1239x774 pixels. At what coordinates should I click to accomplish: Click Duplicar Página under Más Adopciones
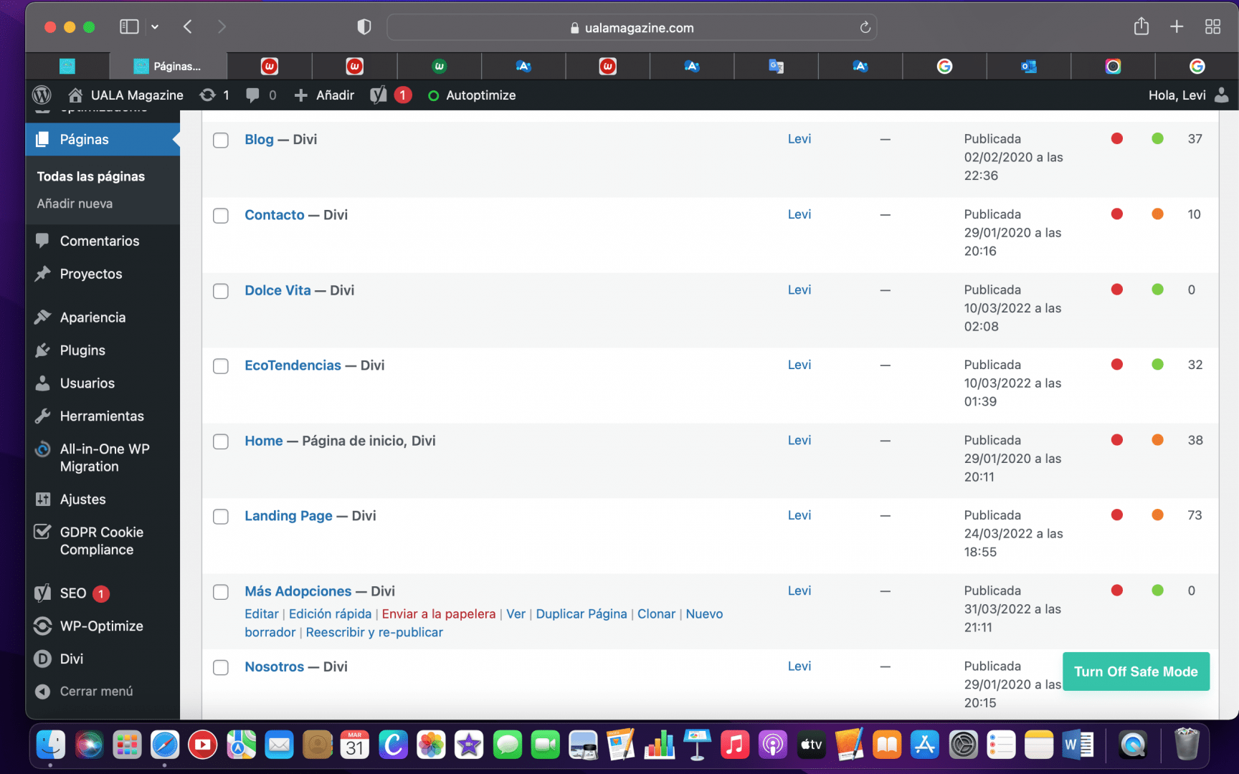point(581,614)
